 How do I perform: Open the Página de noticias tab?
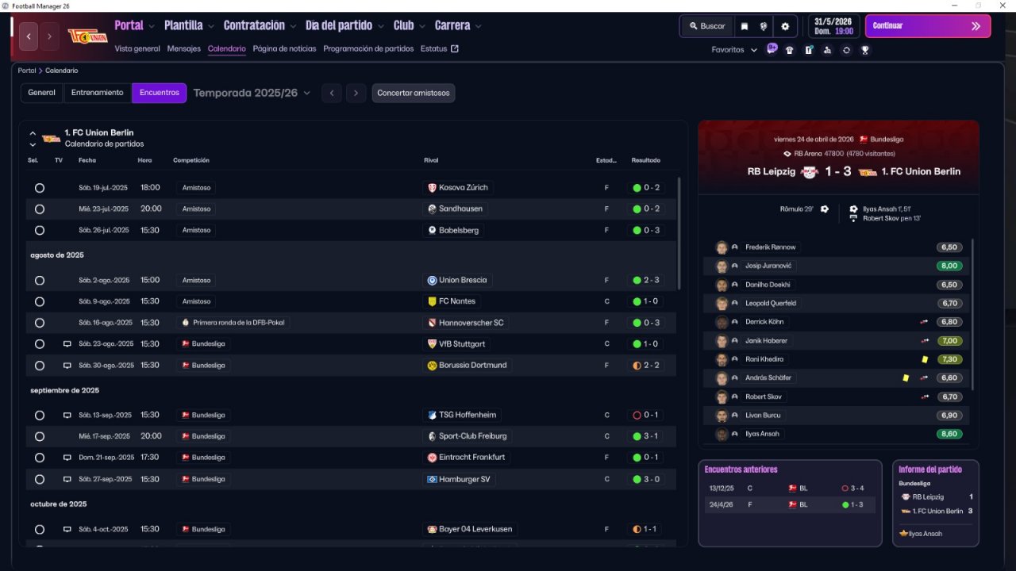click(x=284, y=48)
